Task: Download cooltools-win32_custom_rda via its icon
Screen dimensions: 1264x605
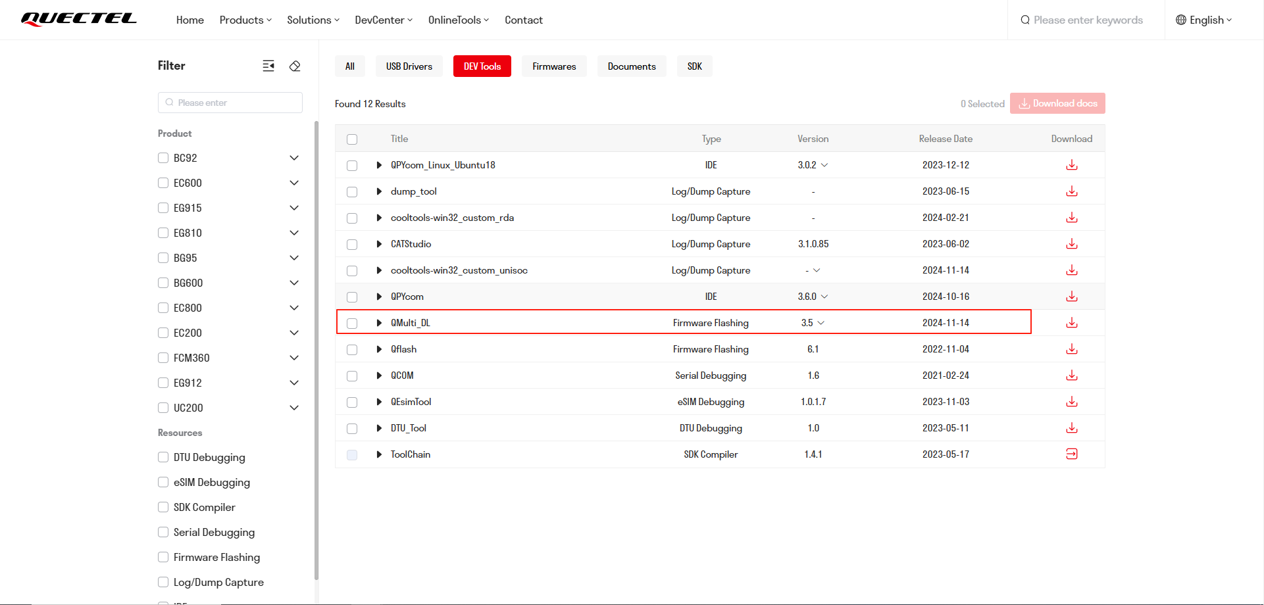Action: click(x=1072, y=218)
